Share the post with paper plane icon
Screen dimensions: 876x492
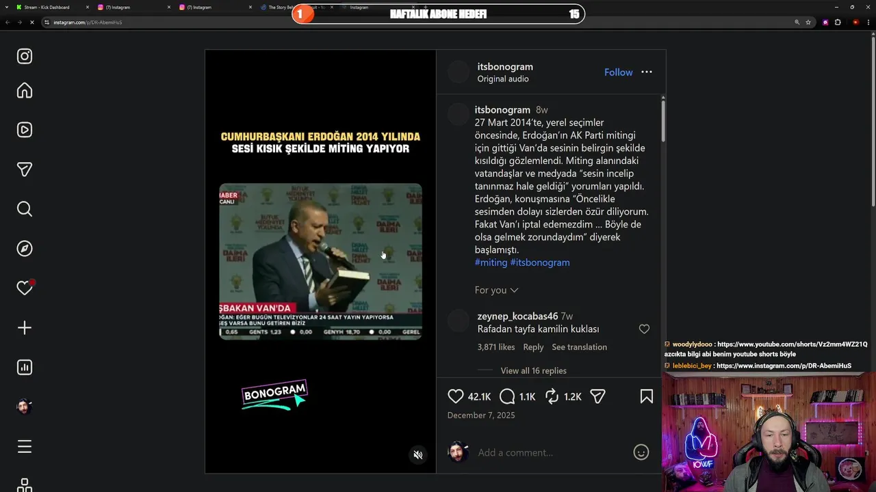coord(598,396)
